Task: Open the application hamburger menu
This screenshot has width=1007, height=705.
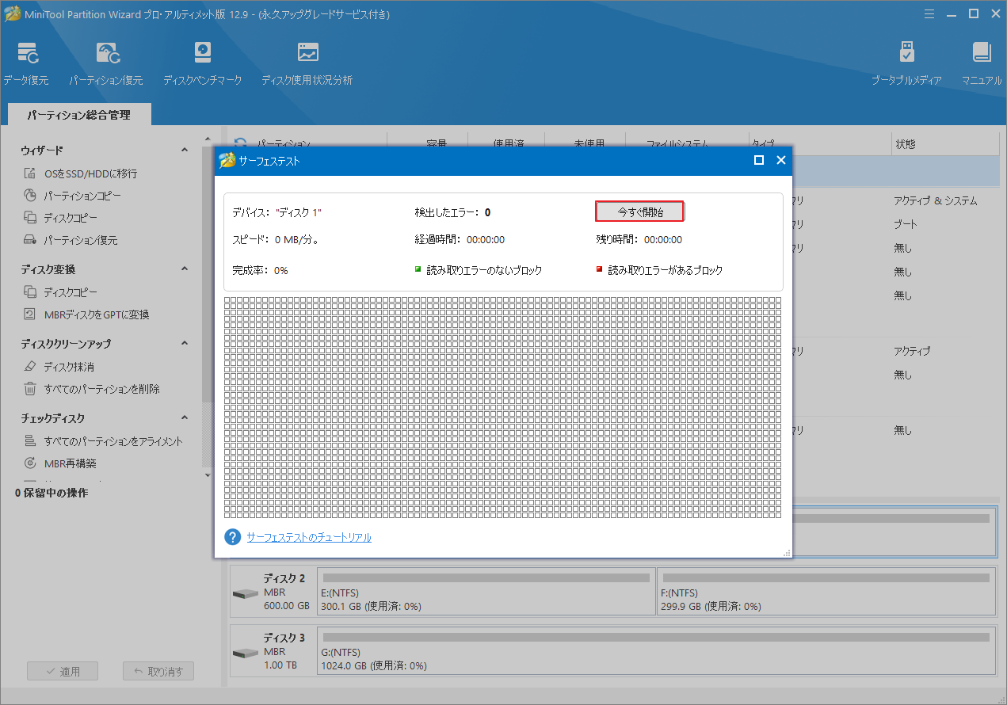Action: click(x=930, y=13)
